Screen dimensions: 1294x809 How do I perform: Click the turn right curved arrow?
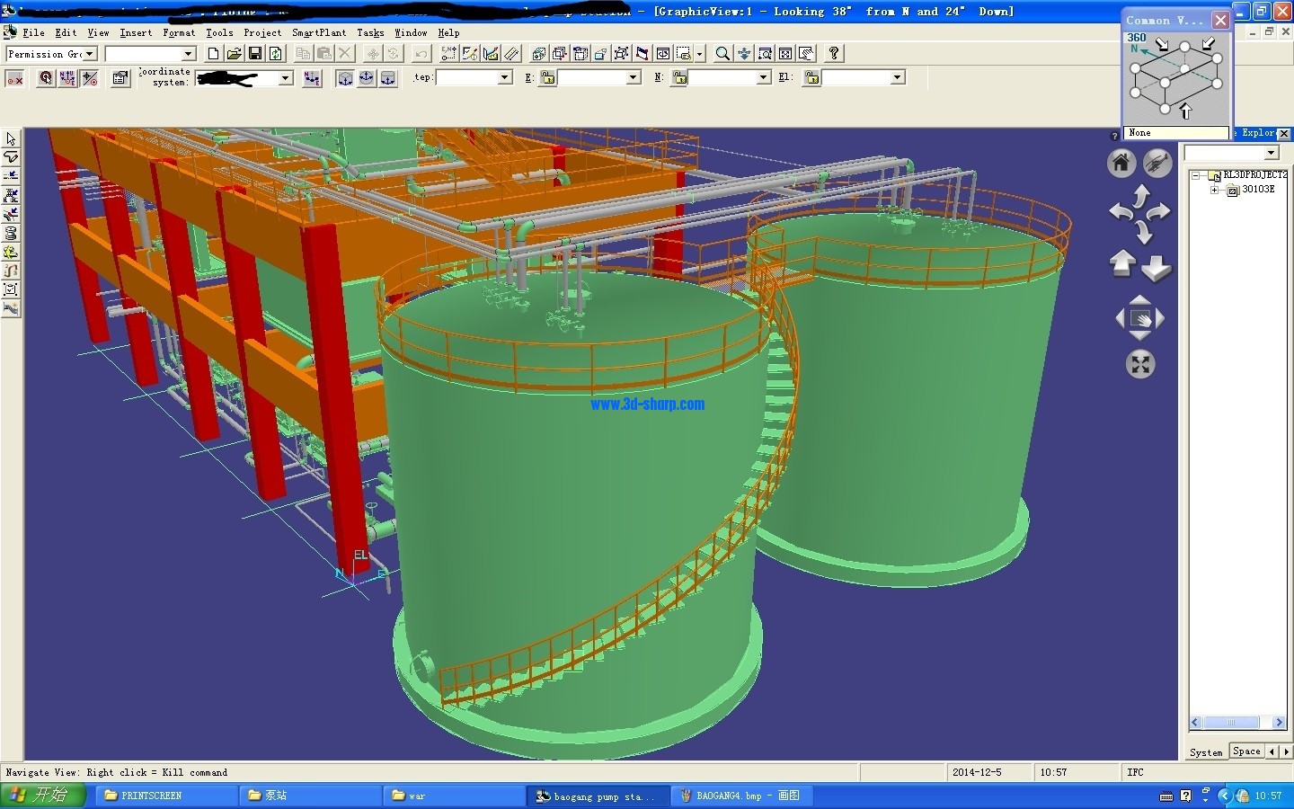(x=1159, y=212)
